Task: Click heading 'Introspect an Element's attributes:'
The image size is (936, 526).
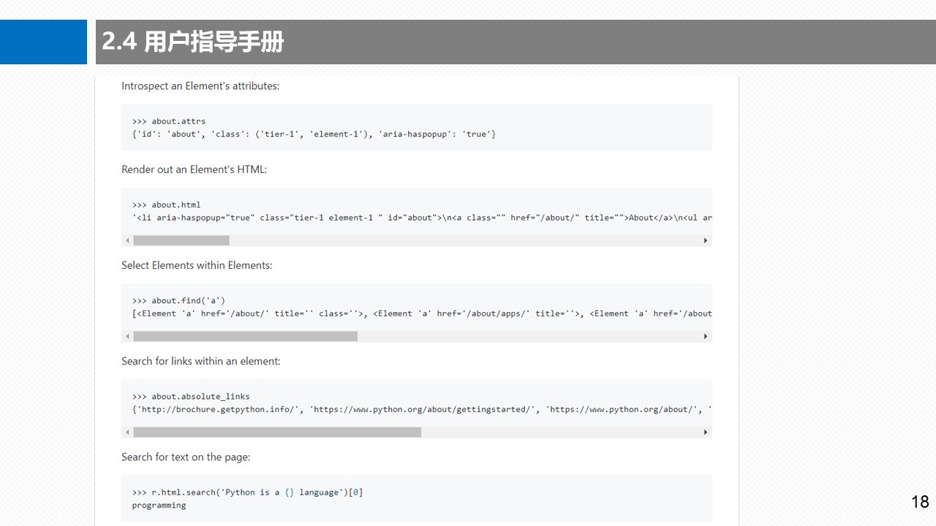Action: [x=200, y=86]
